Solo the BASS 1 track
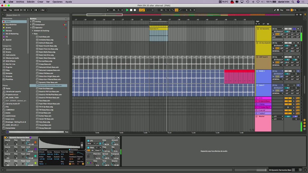Image resolution: width=308 pixels, height=173 pixels. (x=294, y=71)
